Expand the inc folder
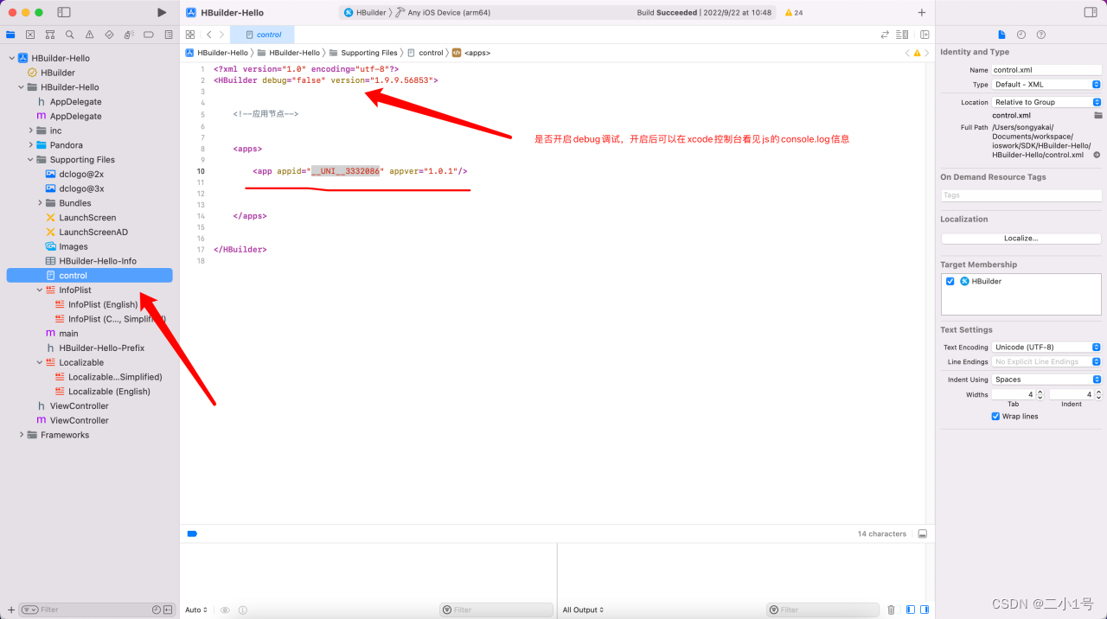Viewport: 1107px width, 619px height. 31,131
